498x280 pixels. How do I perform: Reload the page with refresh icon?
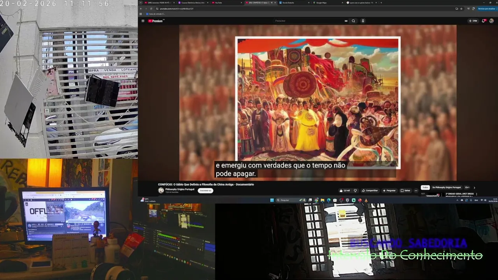(x=151, y=9)
